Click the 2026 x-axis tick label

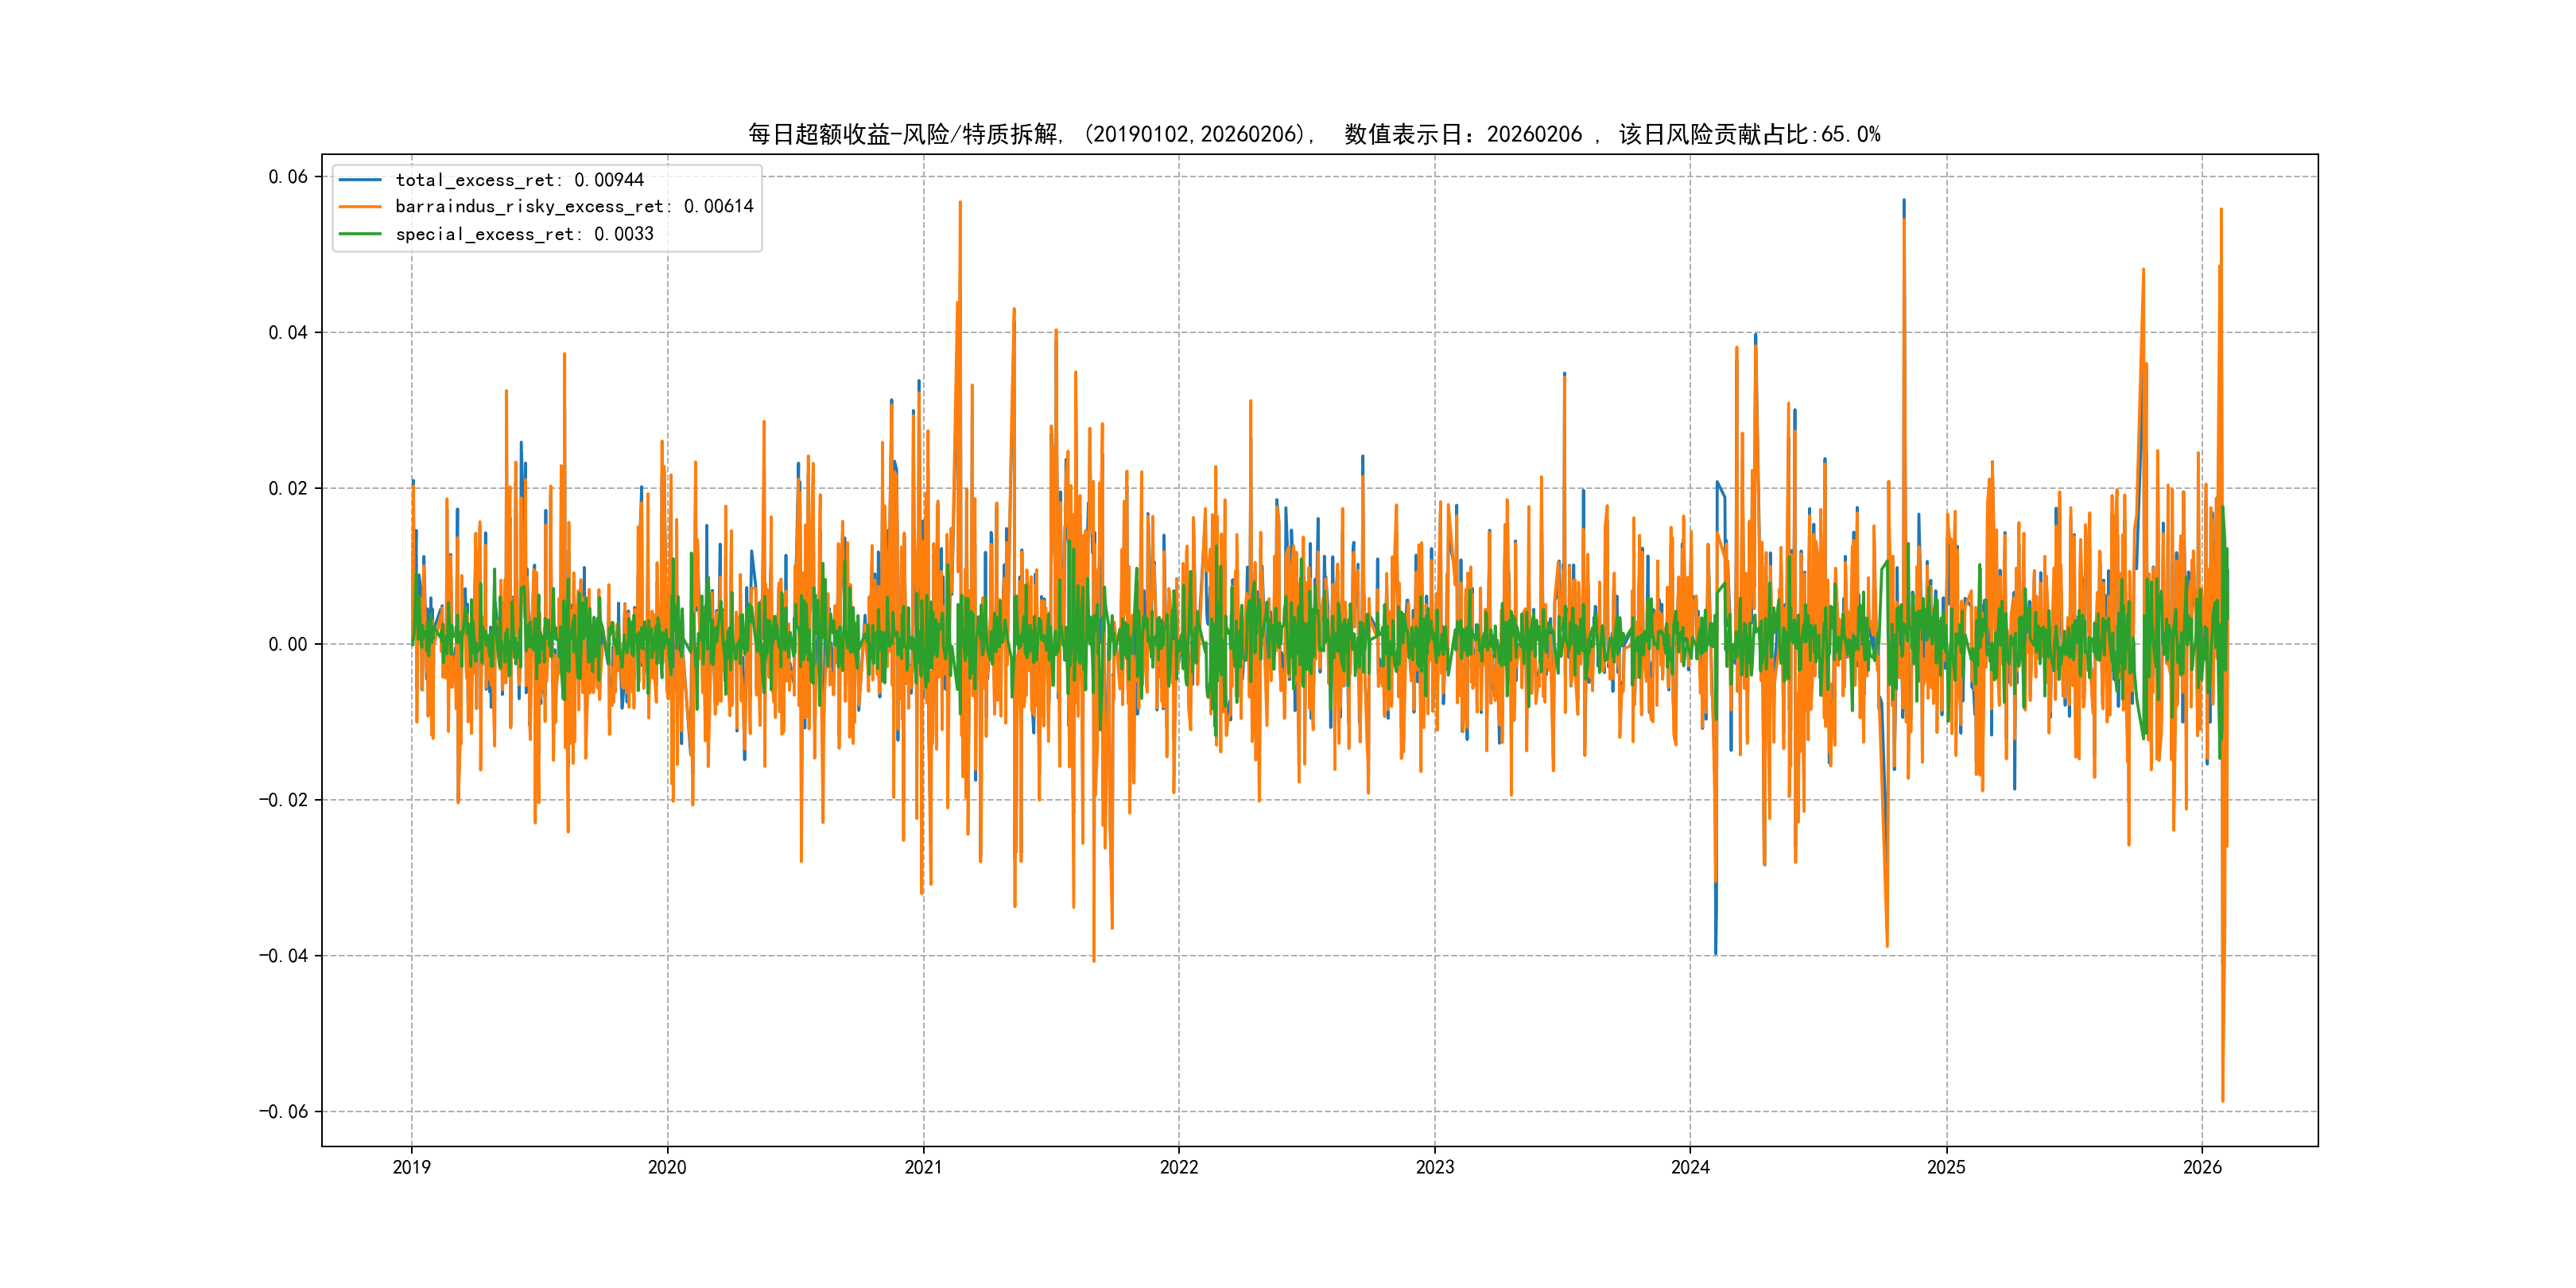tap(2202, 1167)
